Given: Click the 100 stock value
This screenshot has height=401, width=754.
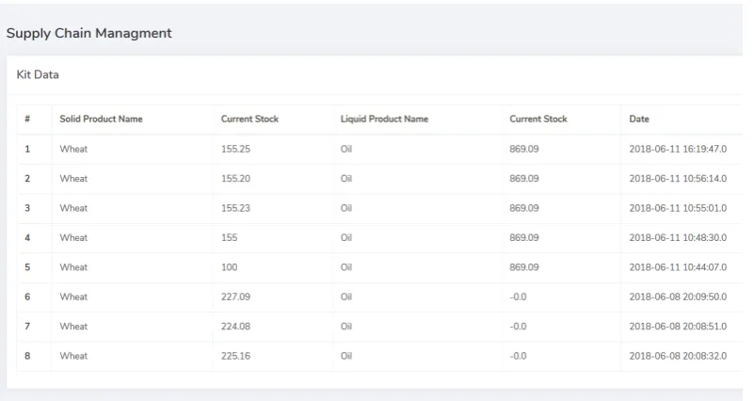Looking at the screenshot, I should pos(229,267).
